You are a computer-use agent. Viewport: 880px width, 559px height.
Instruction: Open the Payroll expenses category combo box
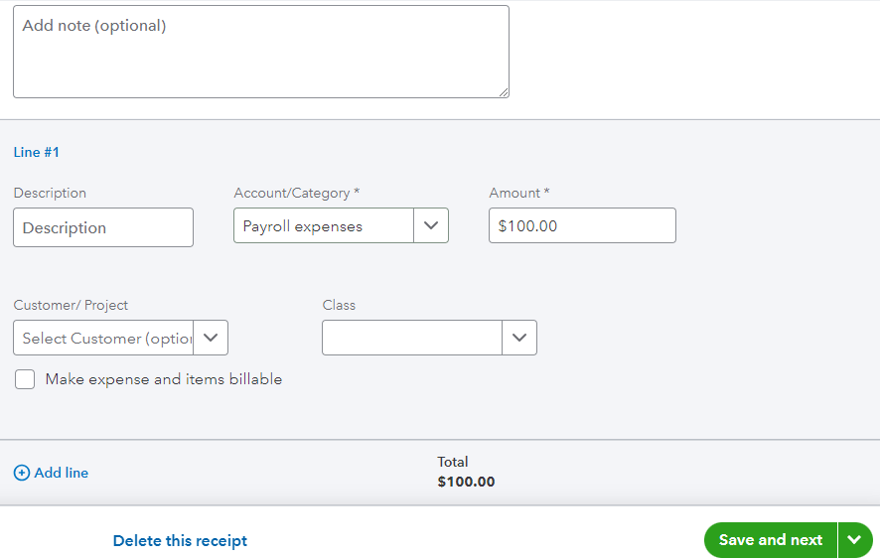[x=324, y=226]
